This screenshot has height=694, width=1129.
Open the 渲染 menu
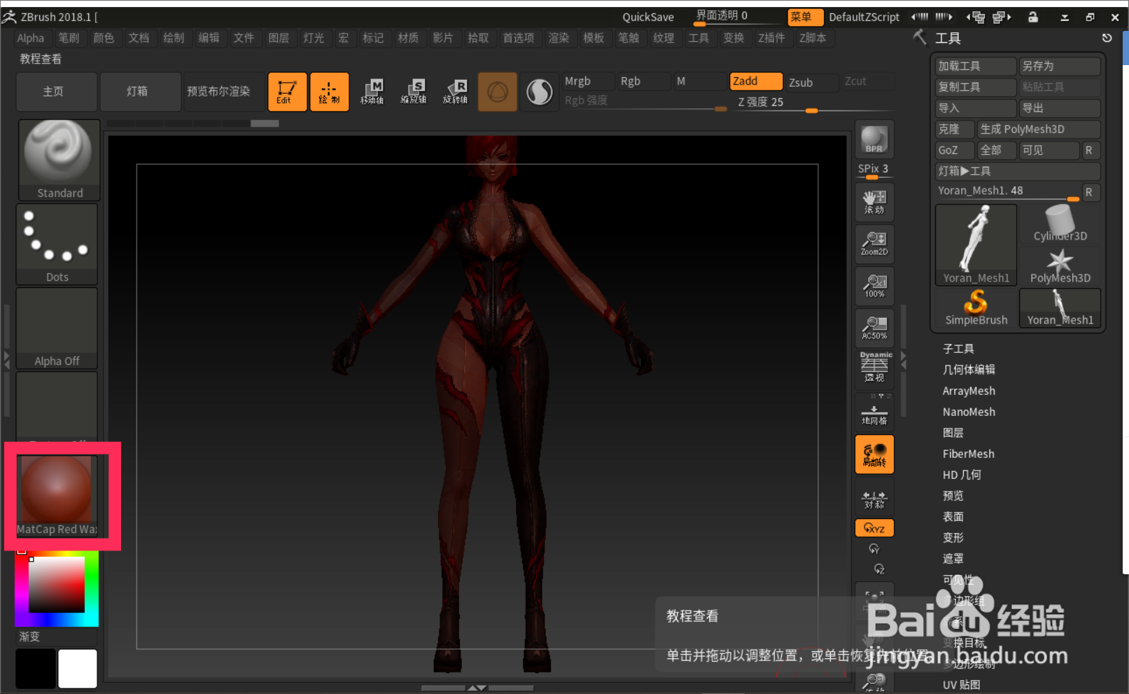[559, 38]
